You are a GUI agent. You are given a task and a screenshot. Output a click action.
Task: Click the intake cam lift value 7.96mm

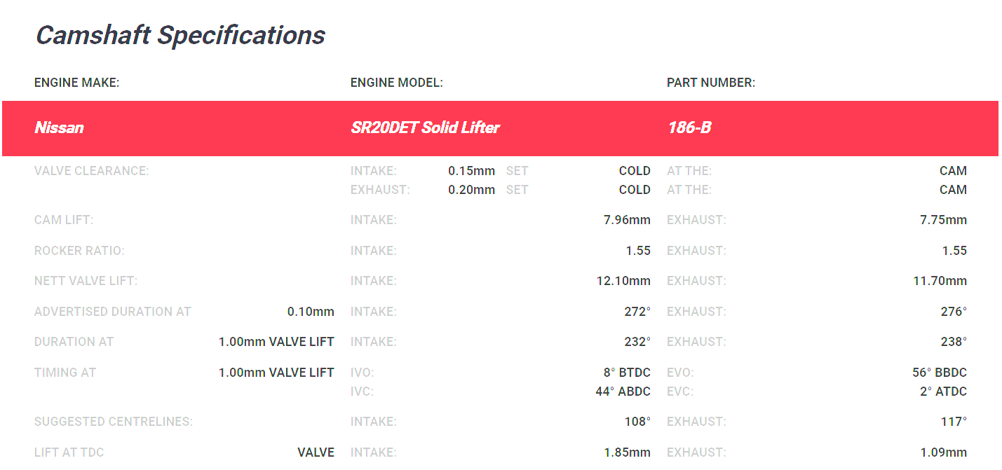tap(627, 220)
